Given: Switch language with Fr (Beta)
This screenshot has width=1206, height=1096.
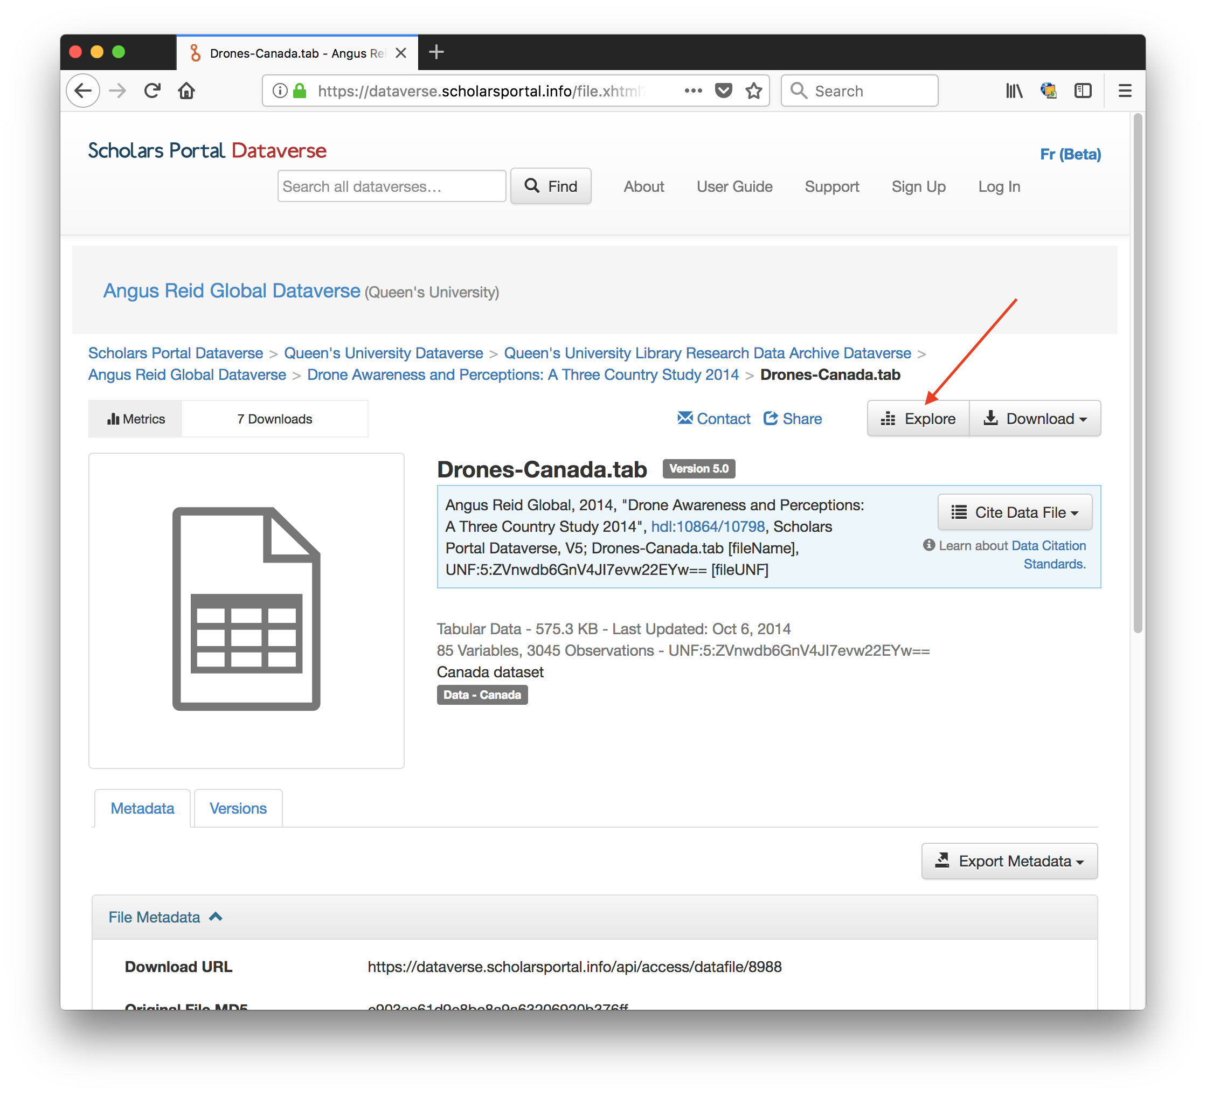Looking at the screenshot, I should tap(1070, 154).
